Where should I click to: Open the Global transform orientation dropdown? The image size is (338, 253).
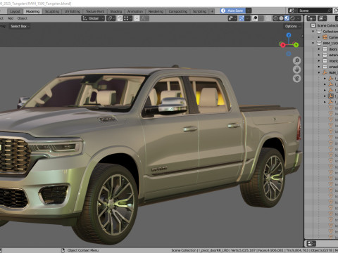click(93, 18)
